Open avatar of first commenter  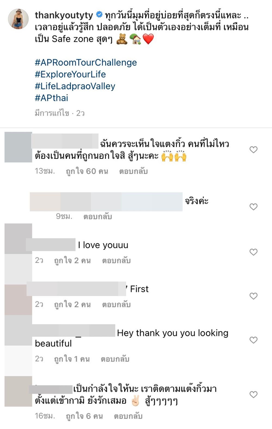[18, 147]
